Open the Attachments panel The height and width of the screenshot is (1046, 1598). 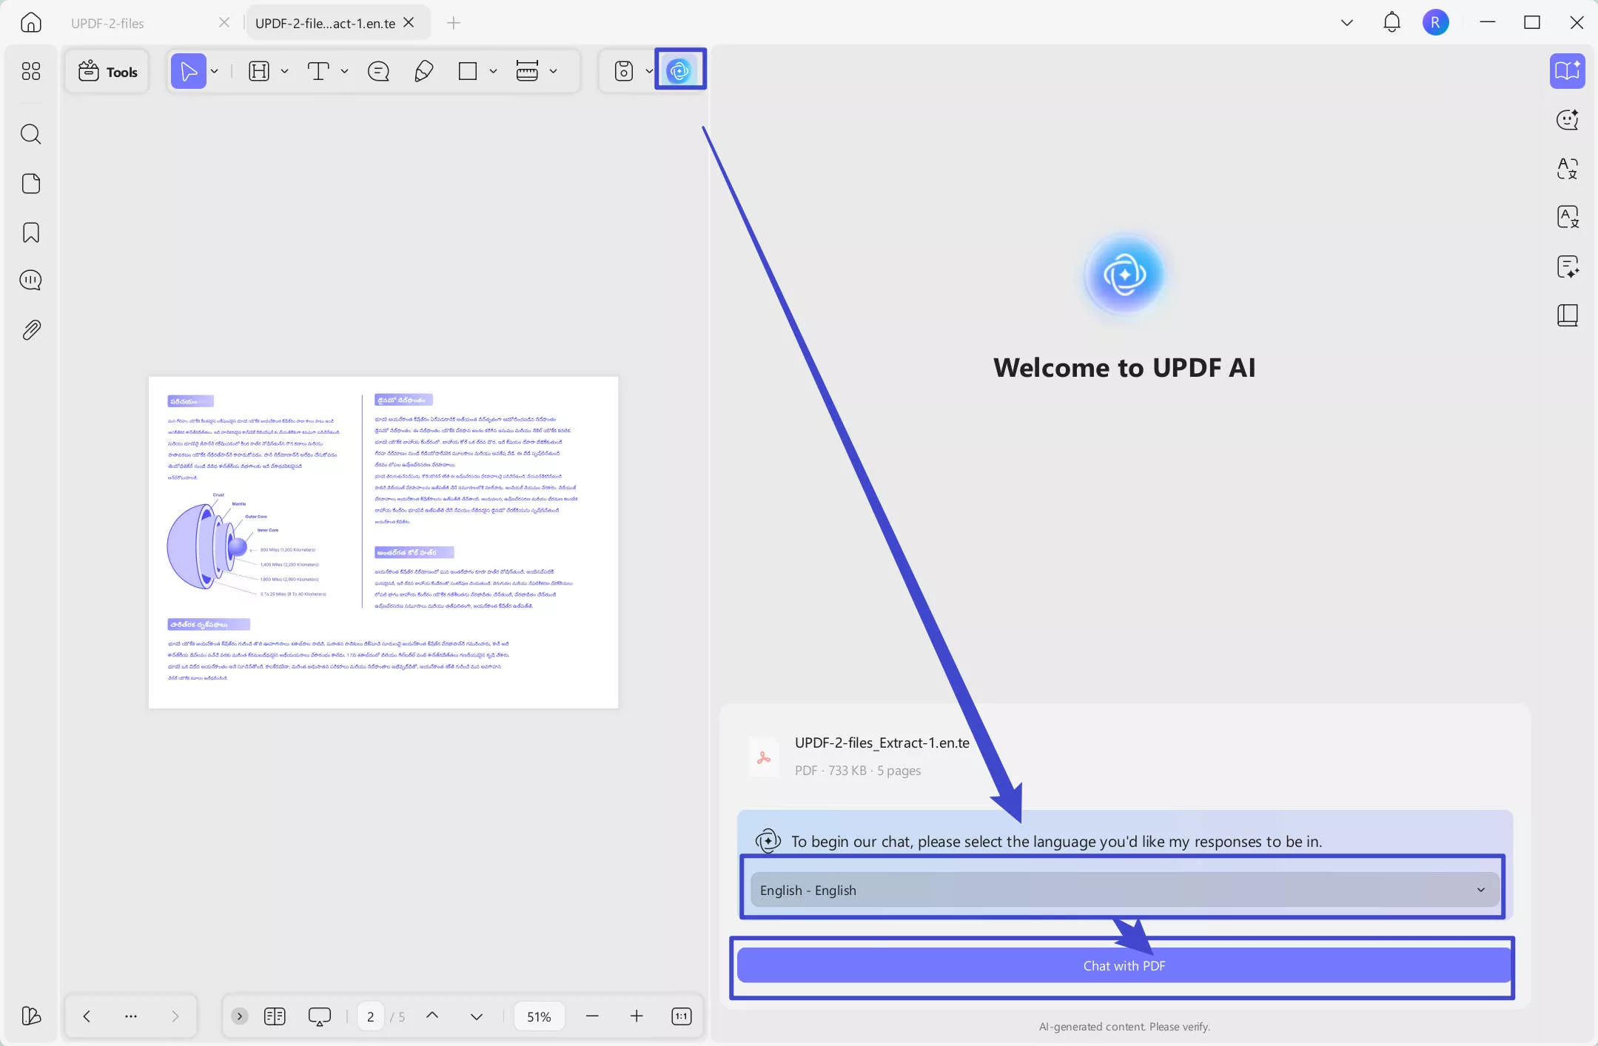click(x=31, y=329)
